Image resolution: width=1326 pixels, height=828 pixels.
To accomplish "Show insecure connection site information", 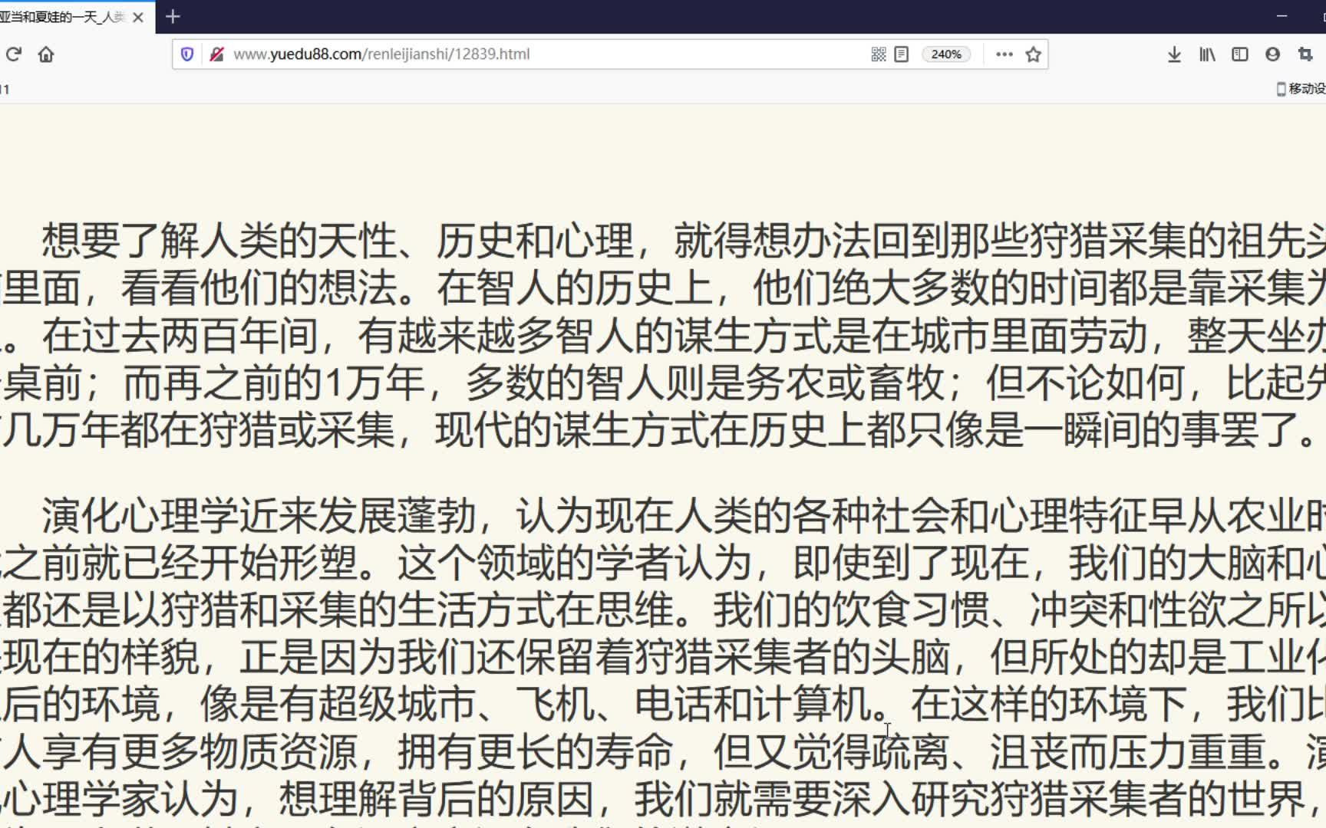I will [x=217, y=54].
